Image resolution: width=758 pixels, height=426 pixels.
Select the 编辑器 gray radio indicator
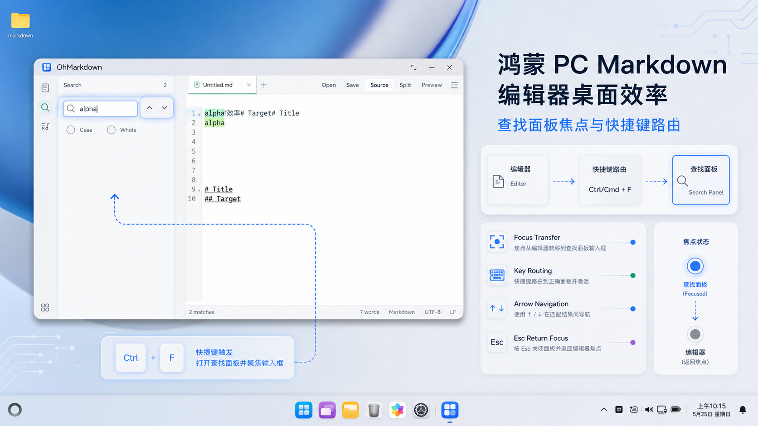coord(695,335)
